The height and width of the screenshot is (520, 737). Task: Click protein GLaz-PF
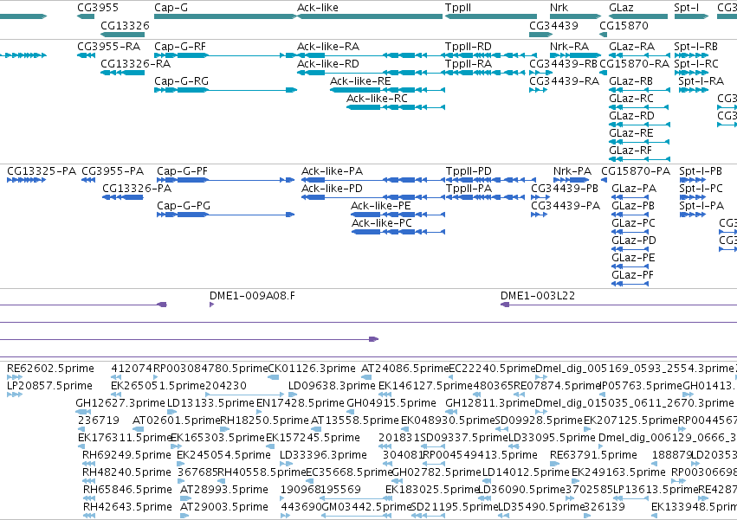633,275
